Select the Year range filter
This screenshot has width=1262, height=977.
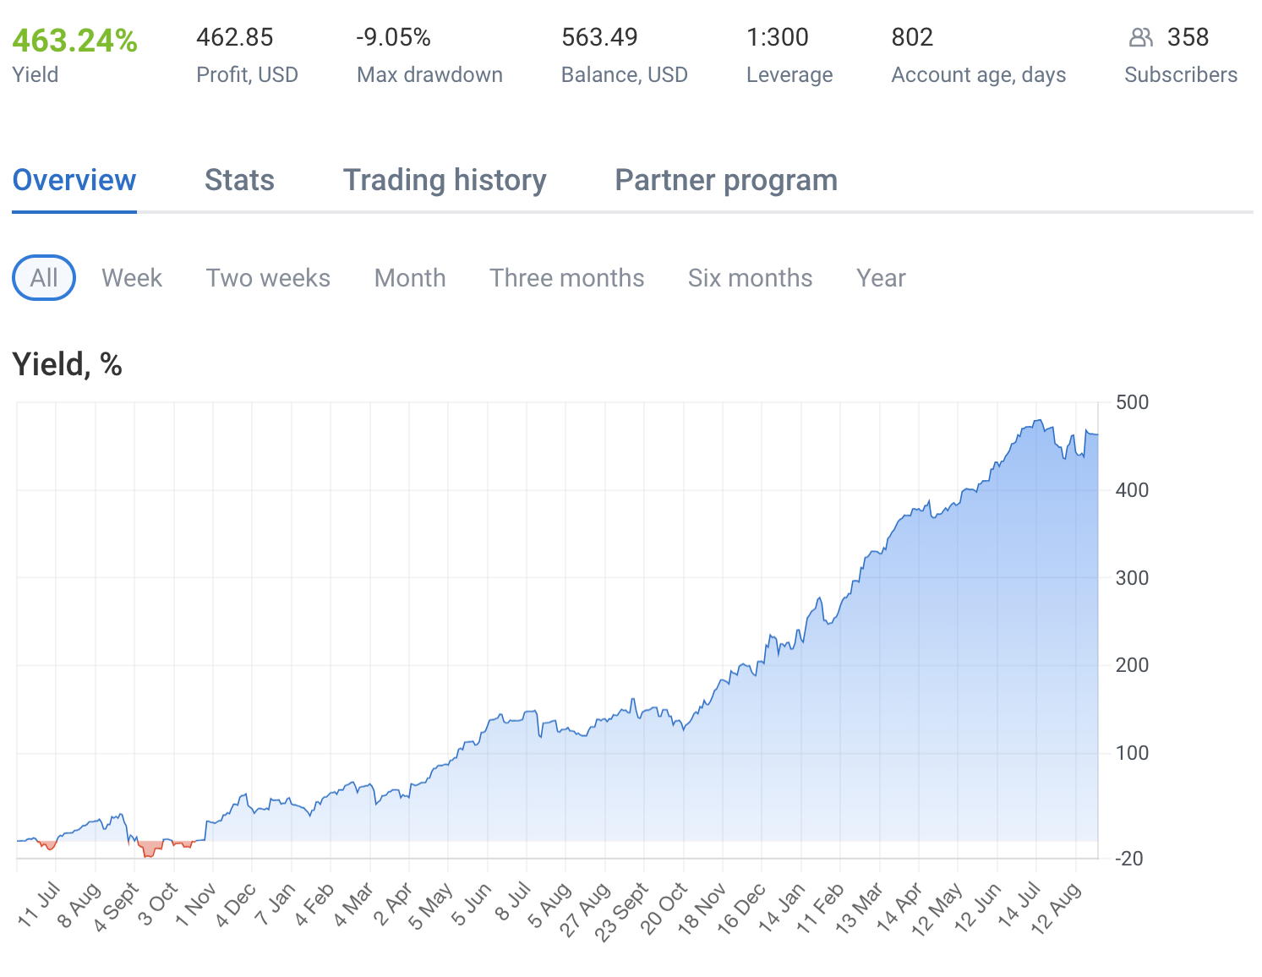point(881,278)
